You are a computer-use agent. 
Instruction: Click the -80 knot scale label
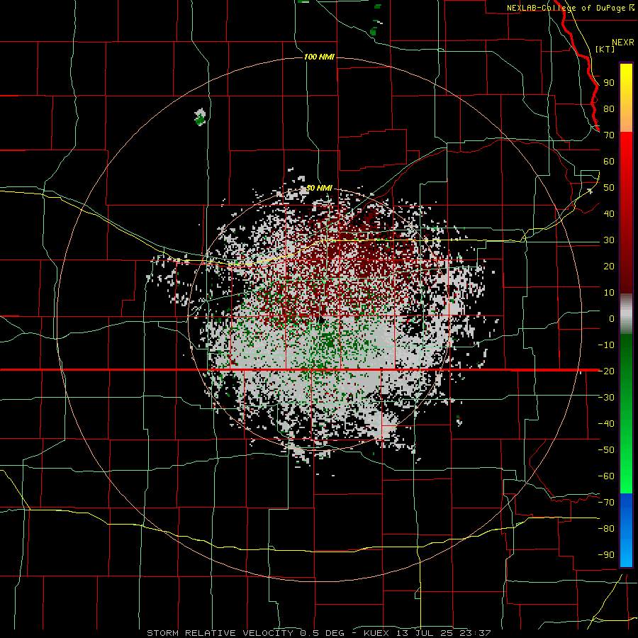tap(606, 529)
